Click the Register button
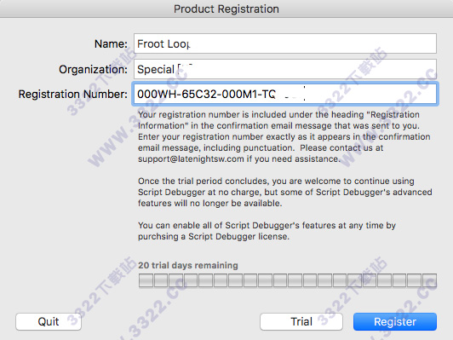Viewport: 453px width, 340px height. (x=395, y=321)
